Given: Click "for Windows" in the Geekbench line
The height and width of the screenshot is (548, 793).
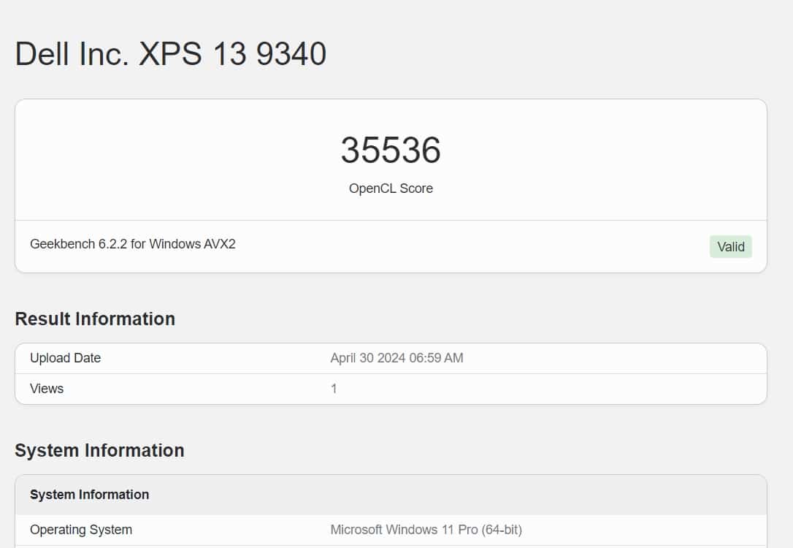Looking at the screenshot, I should [166, 244].
